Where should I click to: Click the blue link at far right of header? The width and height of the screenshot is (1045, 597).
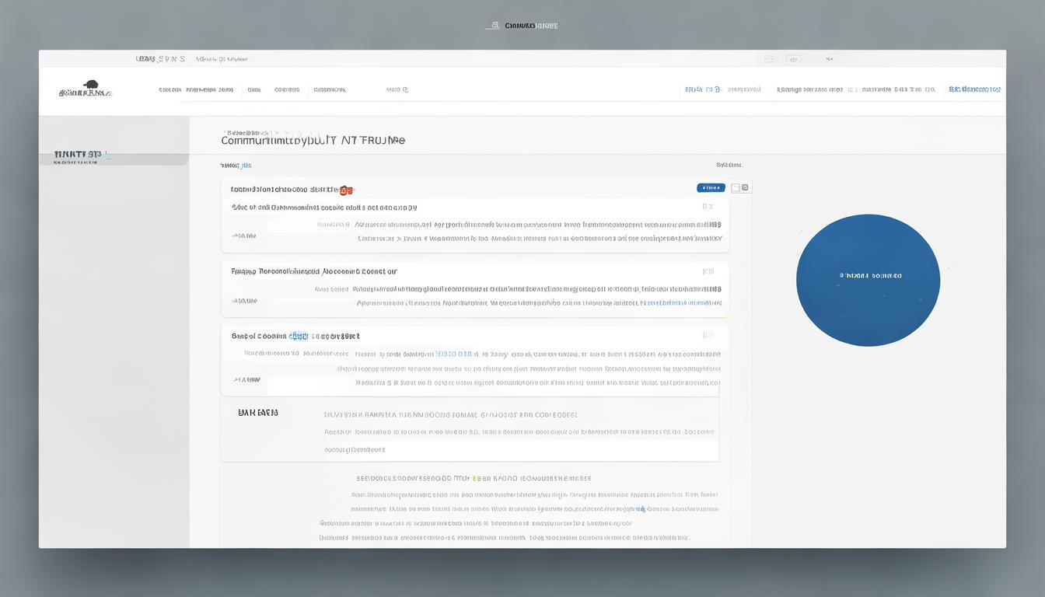point(974,90)
